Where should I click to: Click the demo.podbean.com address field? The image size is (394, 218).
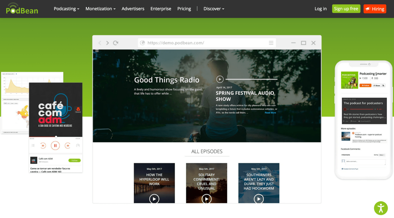coord(207,43)
